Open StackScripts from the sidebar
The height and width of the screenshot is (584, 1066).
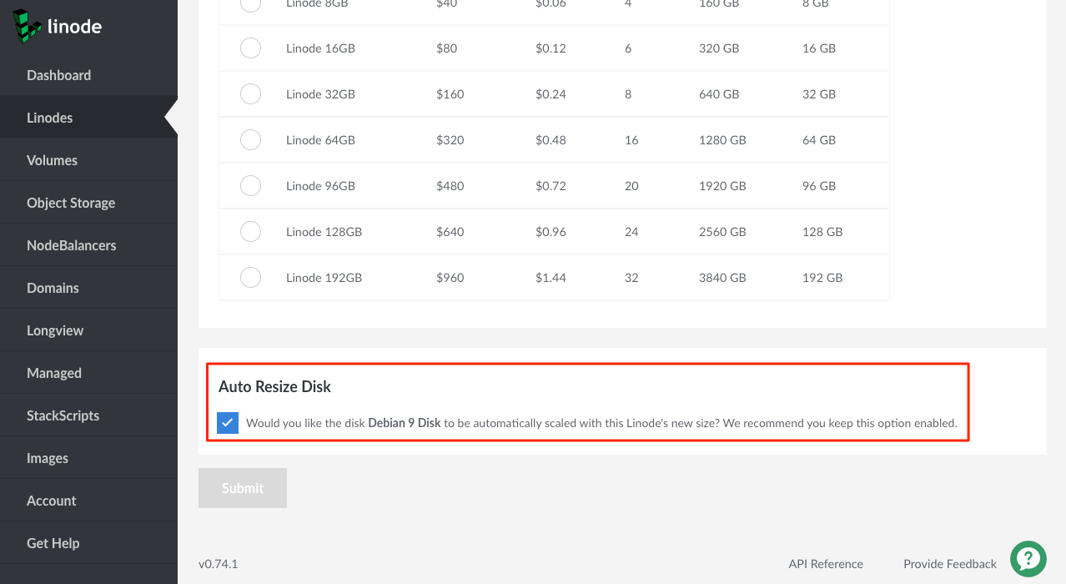[x=63, y=415]
